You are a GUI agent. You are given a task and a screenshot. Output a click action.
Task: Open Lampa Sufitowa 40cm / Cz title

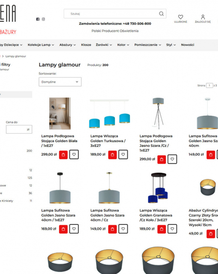pos(107,215)
